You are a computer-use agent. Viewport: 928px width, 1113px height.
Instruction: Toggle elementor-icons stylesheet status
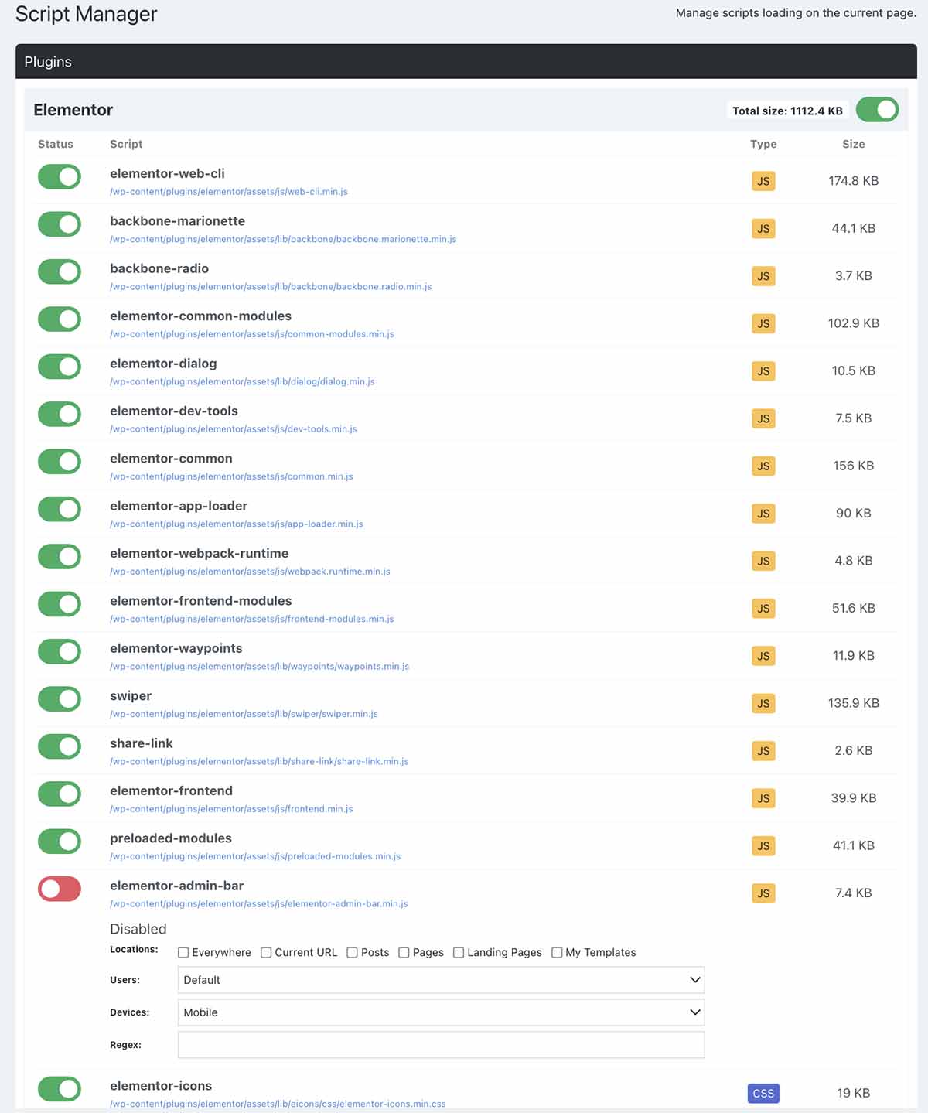60,1089
